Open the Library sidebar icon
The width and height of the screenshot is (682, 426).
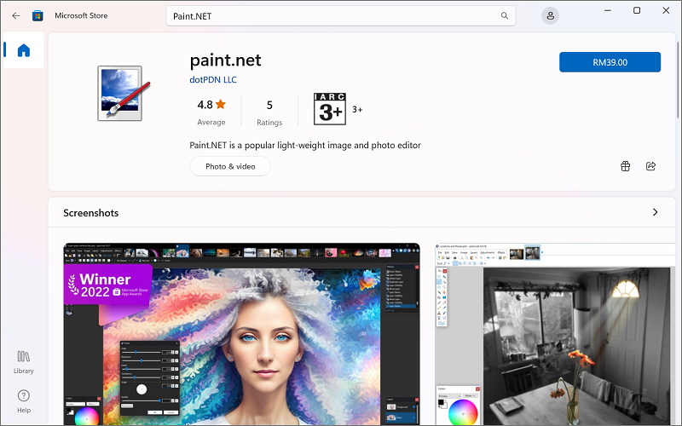pos(24,362)
